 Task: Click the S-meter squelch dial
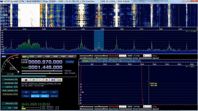[x=10, y=64]
